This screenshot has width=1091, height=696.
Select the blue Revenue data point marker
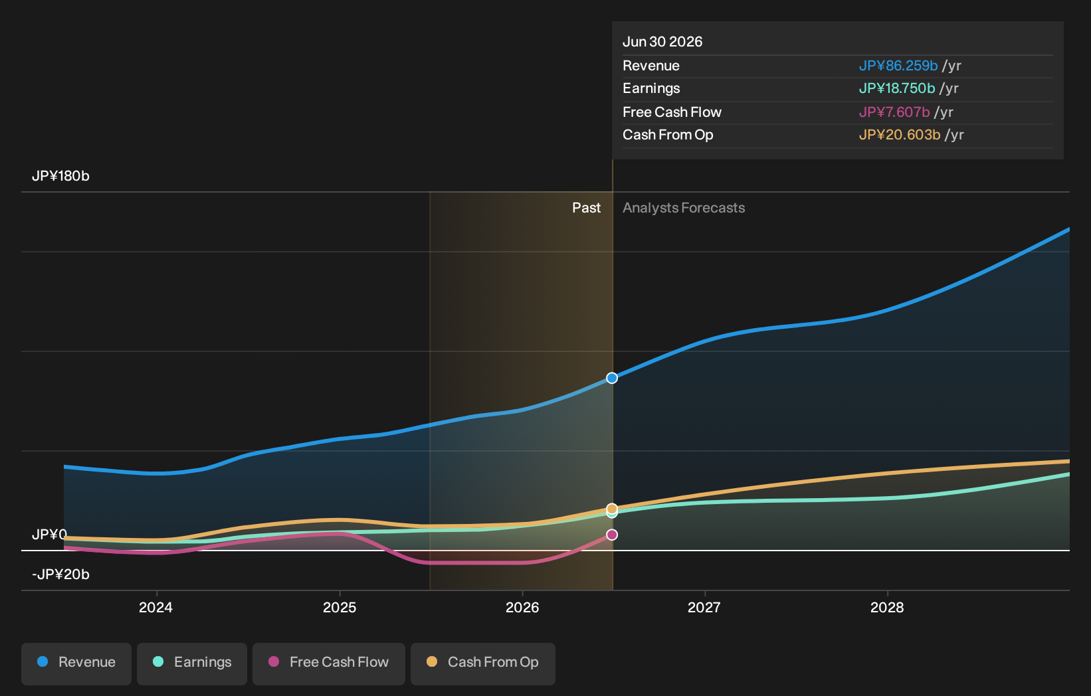tap(612, 378)
